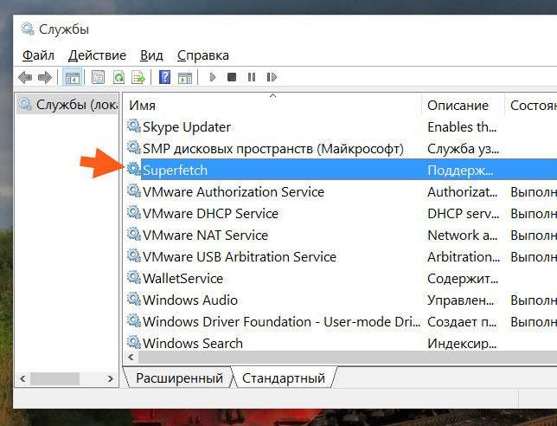Click 'Authorizat...' description cell

462,192
